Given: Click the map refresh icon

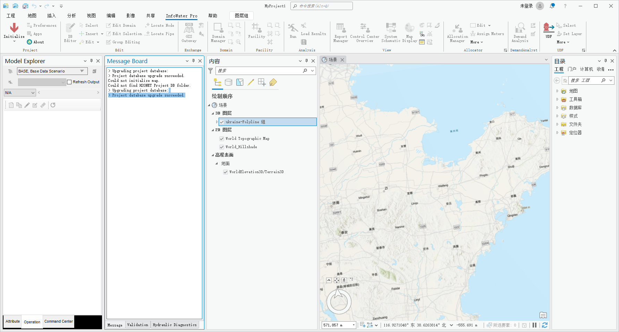Looking at the screenshot, I should click(545, 325).
